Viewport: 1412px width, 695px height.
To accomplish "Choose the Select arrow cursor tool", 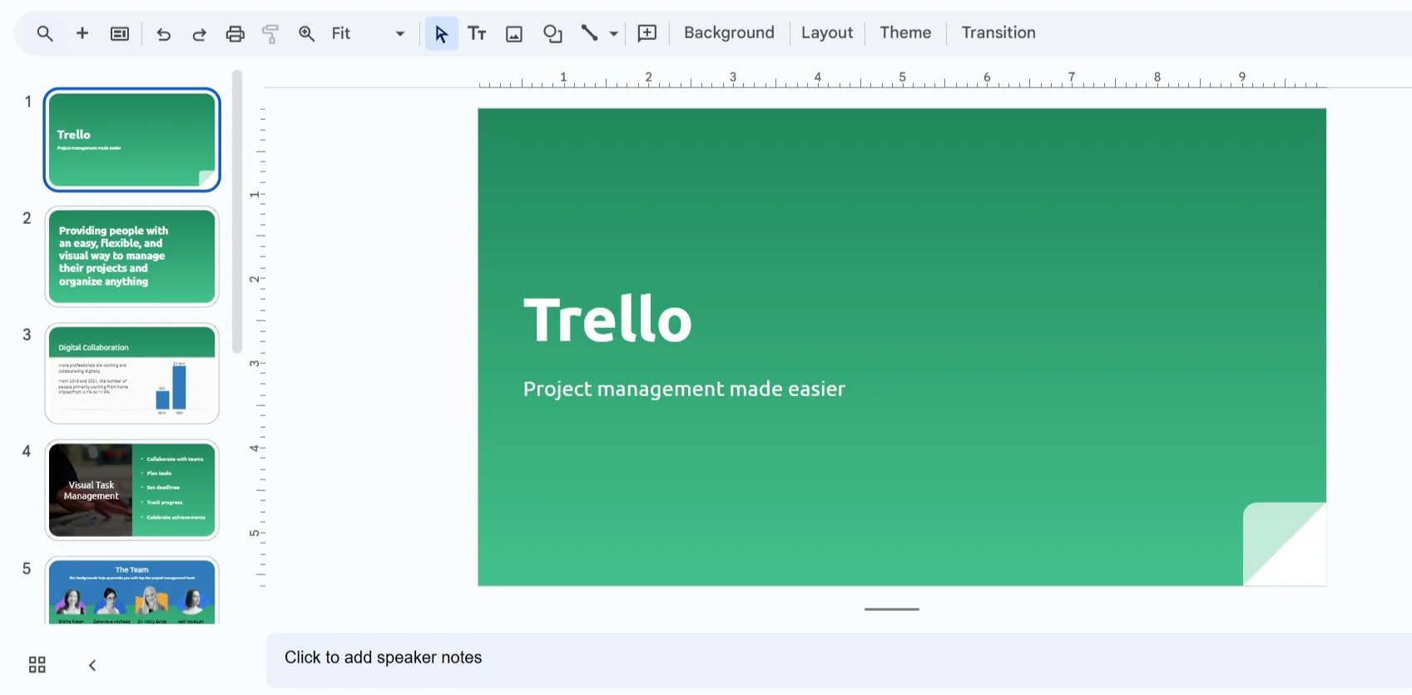I will 441,33.
